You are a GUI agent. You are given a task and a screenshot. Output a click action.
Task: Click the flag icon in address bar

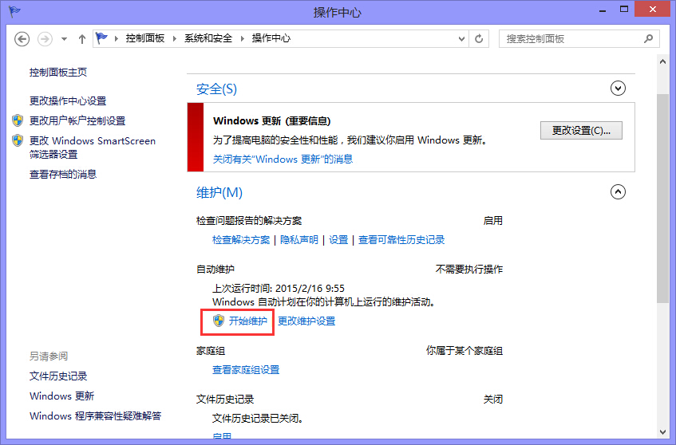pyautogui.click(x=101, y=39)
